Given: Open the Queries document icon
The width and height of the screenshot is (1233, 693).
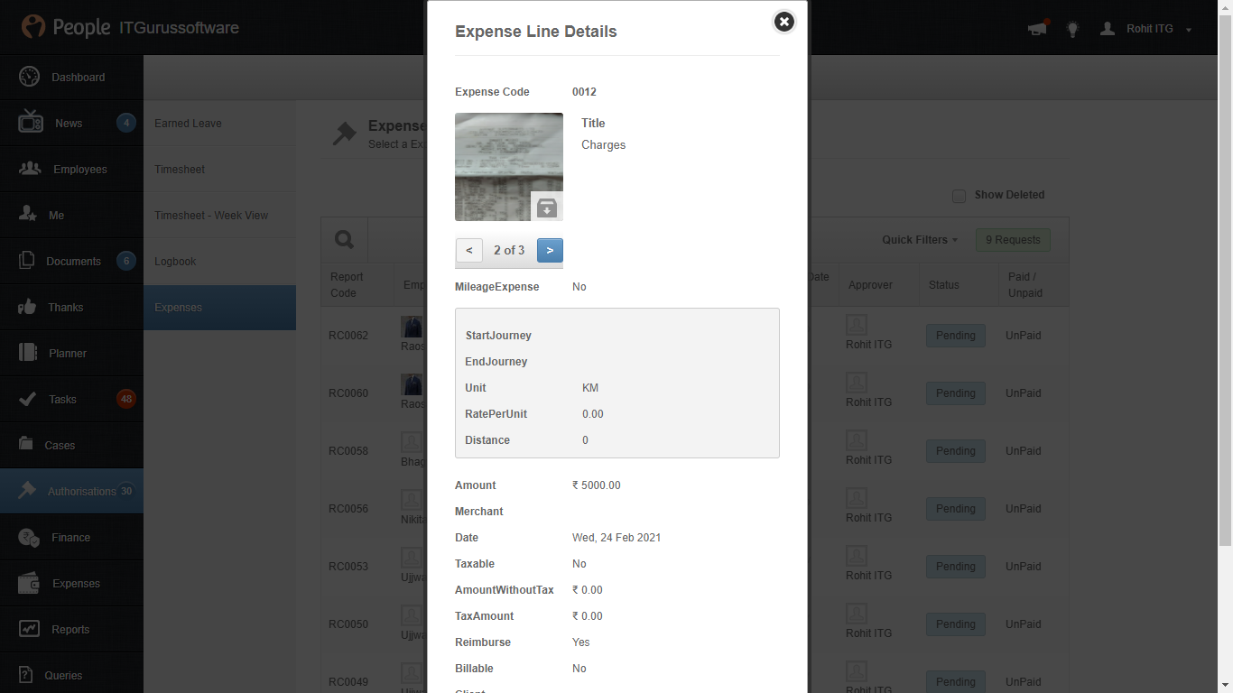Looking at the screenshot, I should click(x=27, y=675).
